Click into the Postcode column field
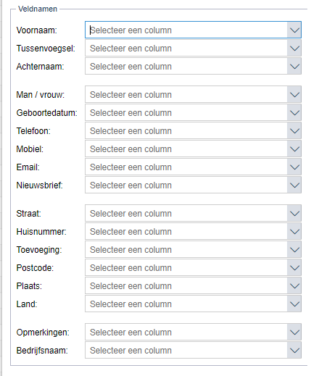 point(186,268)
